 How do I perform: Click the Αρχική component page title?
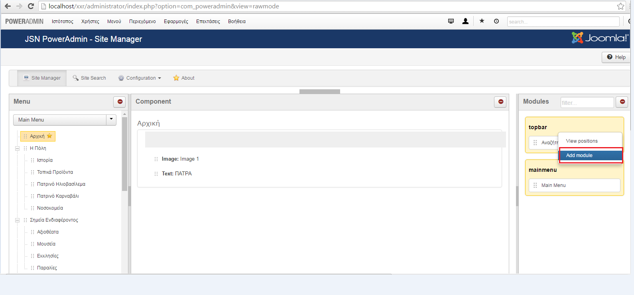pos(148,124)
